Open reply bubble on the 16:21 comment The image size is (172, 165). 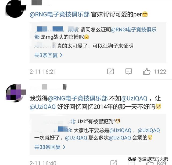(x=128, y=71)
